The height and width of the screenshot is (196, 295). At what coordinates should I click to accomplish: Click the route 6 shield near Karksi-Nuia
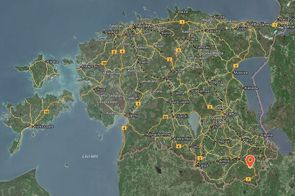tap(178, 146)
